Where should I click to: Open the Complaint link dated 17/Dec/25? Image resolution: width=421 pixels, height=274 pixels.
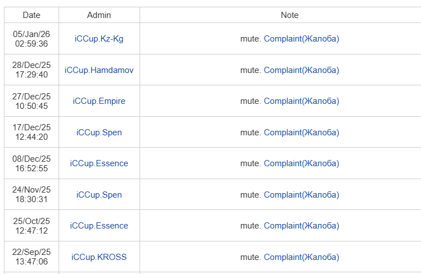302,133
